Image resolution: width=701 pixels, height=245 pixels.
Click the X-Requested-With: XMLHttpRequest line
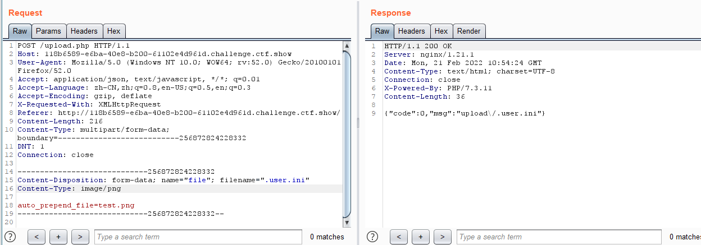pos(89,104)
